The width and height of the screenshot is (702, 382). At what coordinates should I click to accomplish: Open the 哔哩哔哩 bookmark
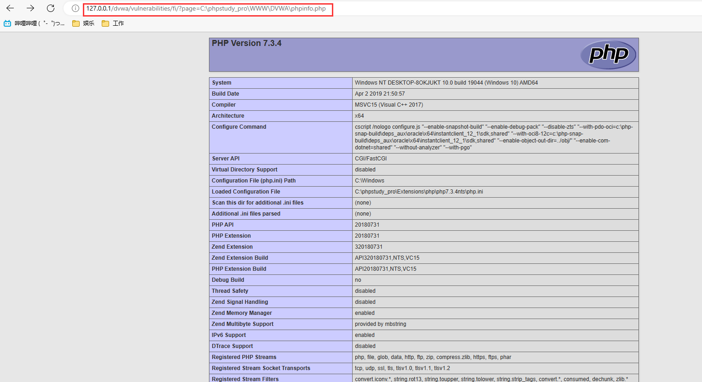point(34,23)
